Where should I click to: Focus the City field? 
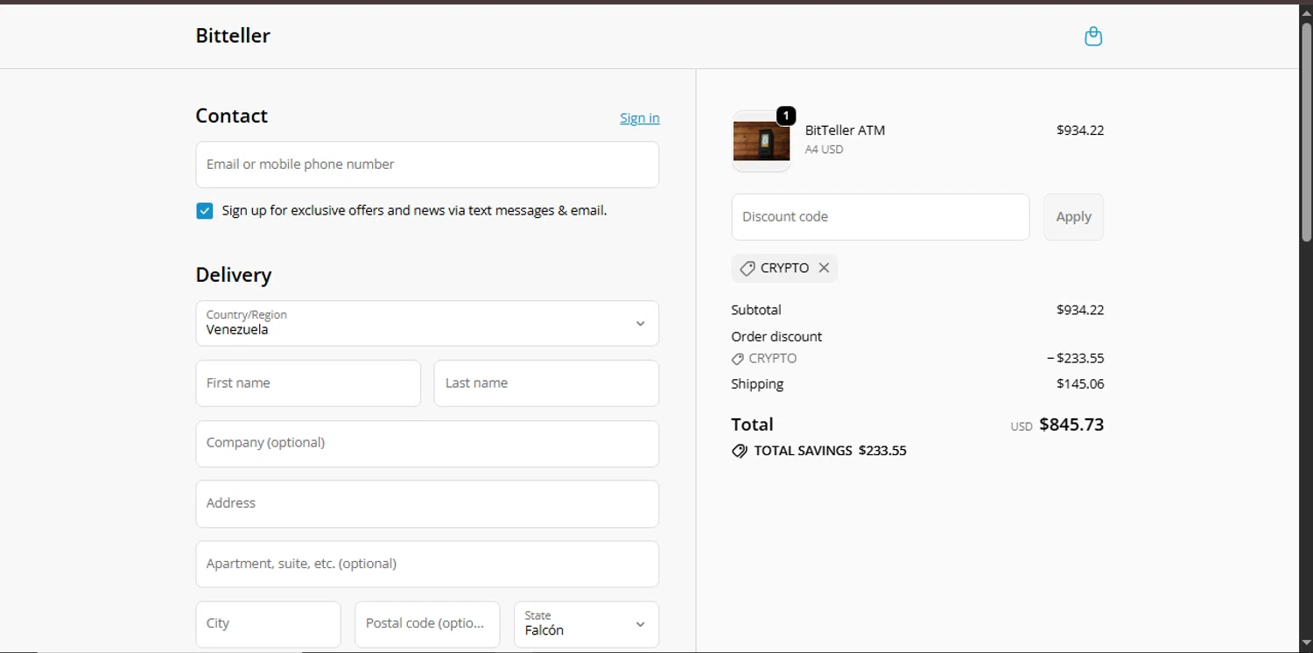[x=268, y=624]
